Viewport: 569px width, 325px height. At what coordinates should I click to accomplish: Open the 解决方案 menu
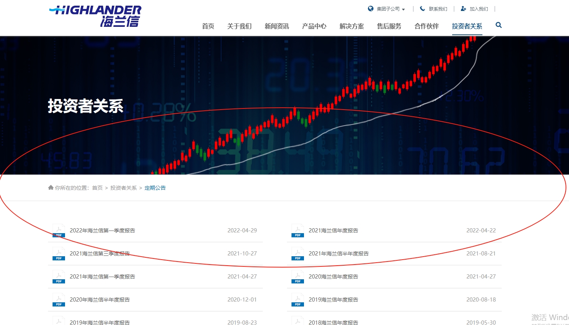coord(352,26)
